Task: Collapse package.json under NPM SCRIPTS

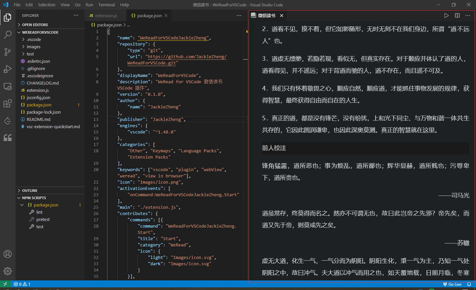Action: click(22, 205)
